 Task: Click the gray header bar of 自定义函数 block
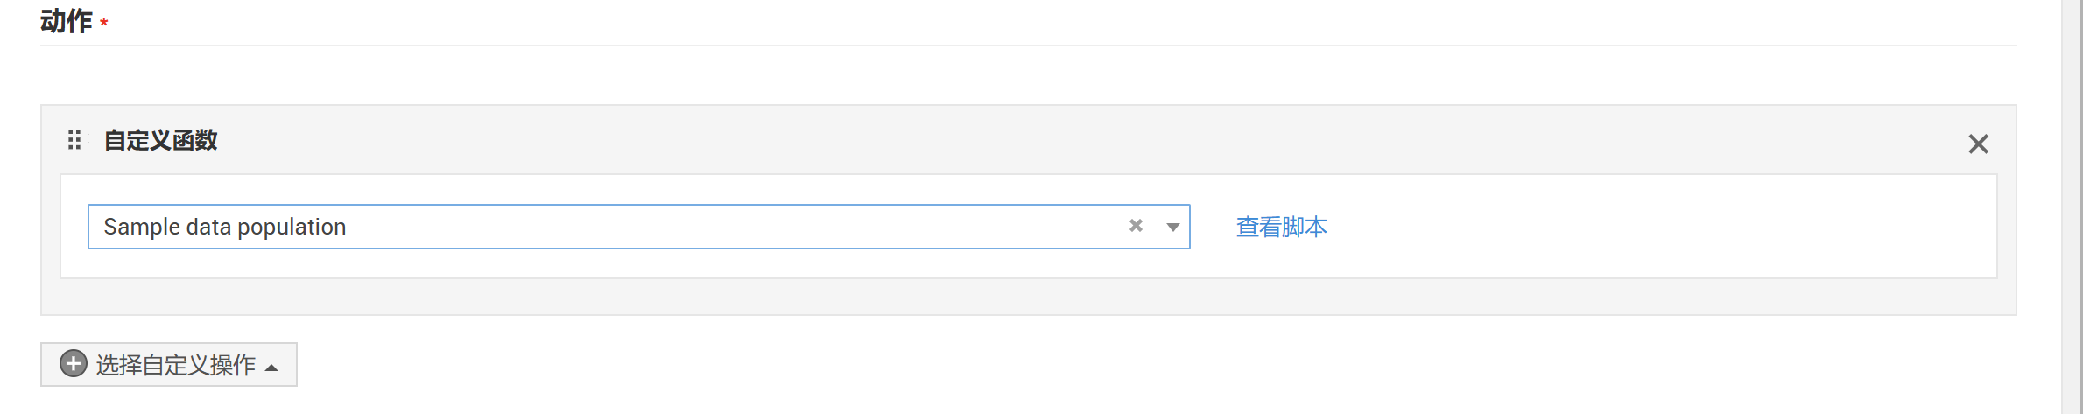pyautogui.click(x=1051, y=140)
